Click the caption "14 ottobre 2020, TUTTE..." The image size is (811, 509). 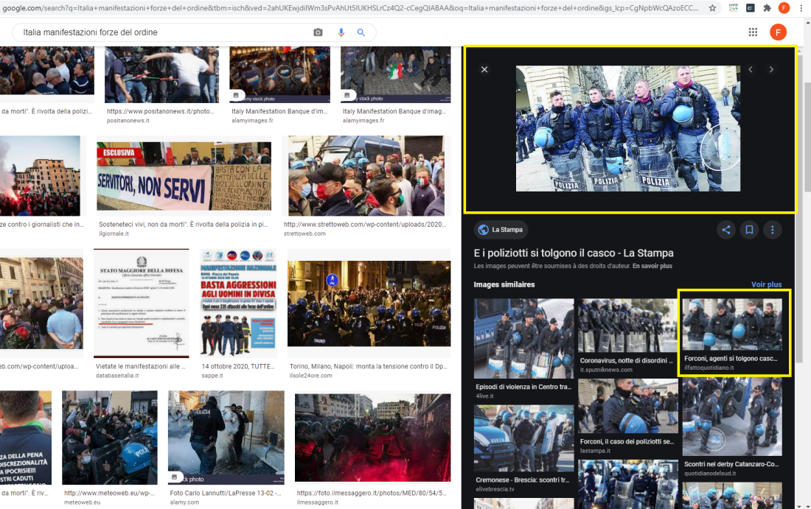(x=238, y=366)
